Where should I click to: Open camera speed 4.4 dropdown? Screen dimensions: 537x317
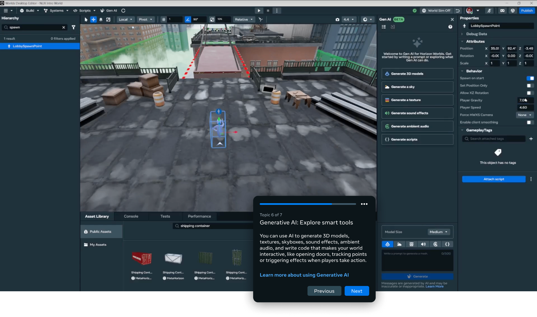(348, 20)
